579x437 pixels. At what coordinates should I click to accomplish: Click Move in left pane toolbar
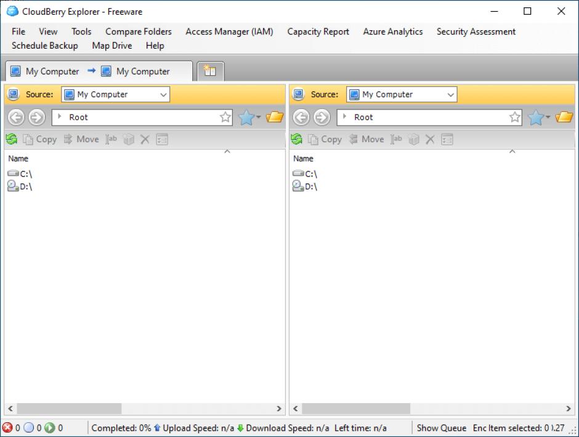81,139
